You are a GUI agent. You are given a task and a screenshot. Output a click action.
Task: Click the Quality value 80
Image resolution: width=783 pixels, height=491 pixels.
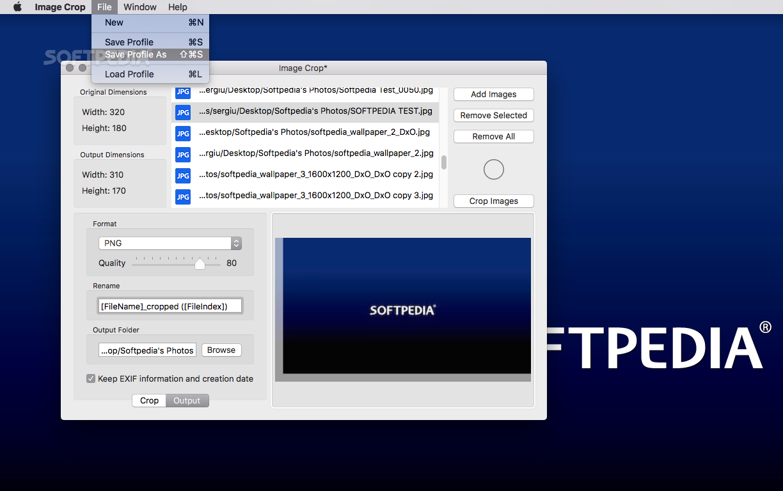[x=232, y=263]
